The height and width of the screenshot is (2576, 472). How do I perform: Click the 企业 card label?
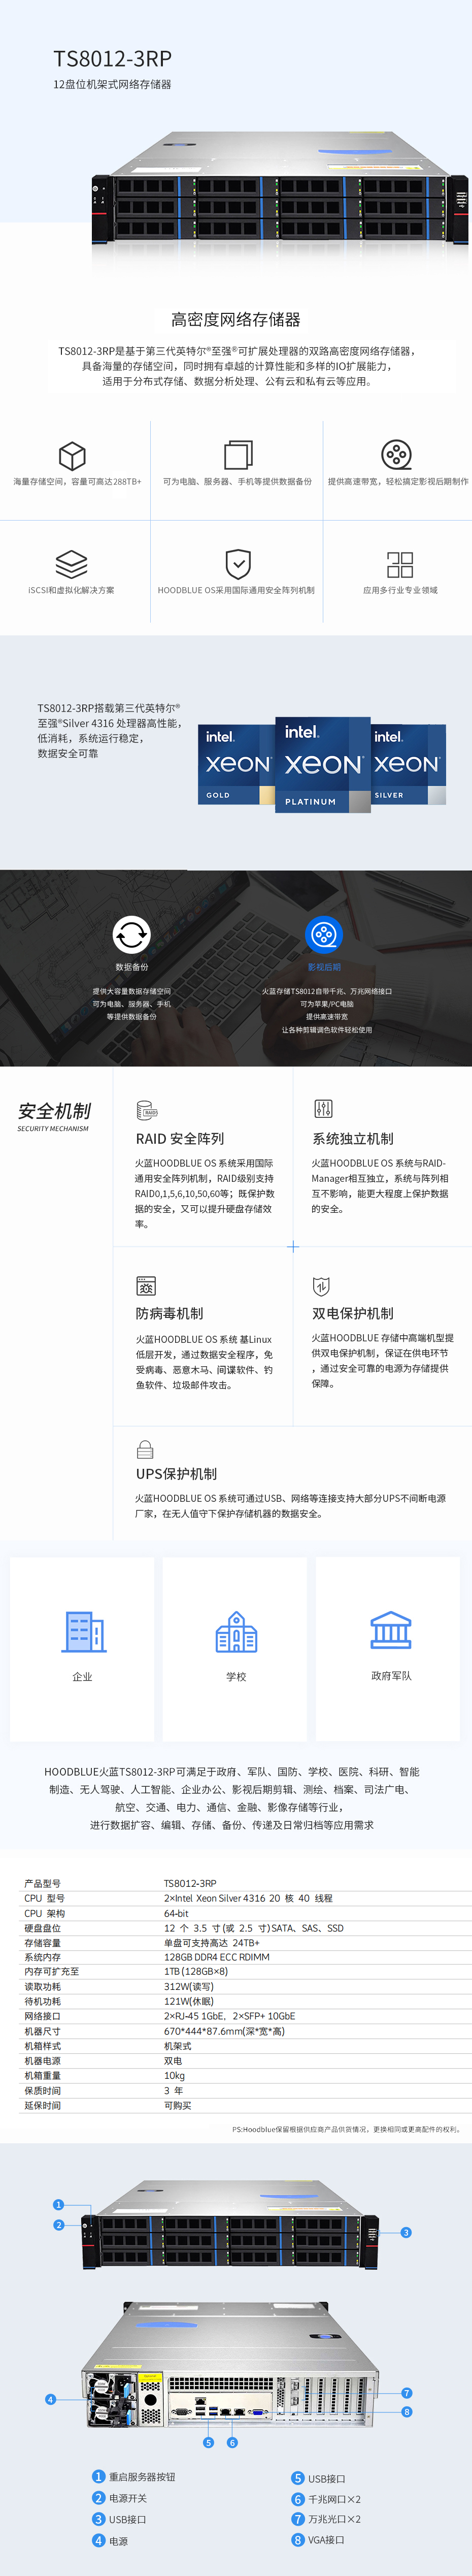[x=82, y=1677]
